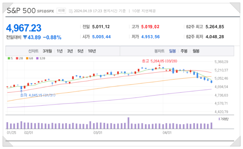Screen dimensions: 243x149
Task: Click the 저가 value 4,953.56
Action: [151, 37]
